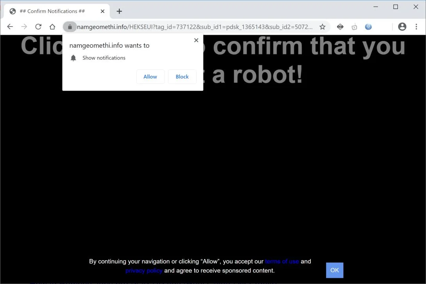The height and width of the screenshot is (284, 426).
Task: Open the browser home page
Action: [x=52, y=27]
